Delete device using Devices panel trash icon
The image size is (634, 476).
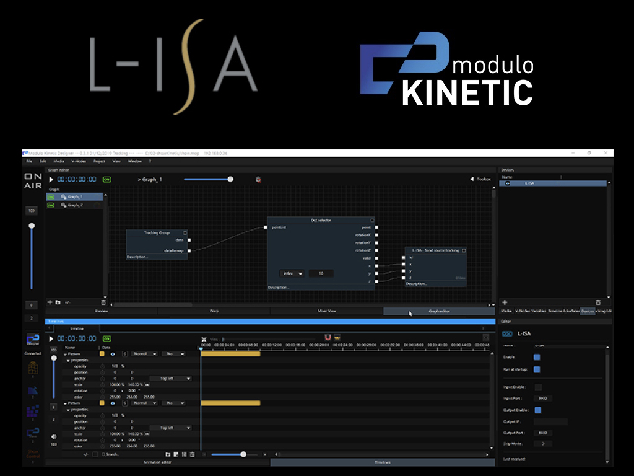tap(598, 302)
